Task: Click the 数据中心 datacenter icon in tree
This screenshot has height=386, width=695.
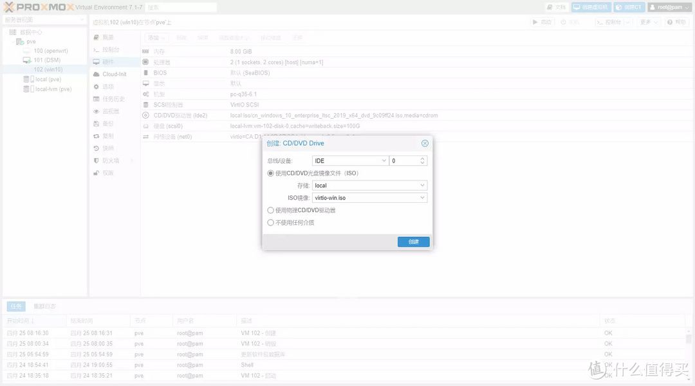Action: 13,32
